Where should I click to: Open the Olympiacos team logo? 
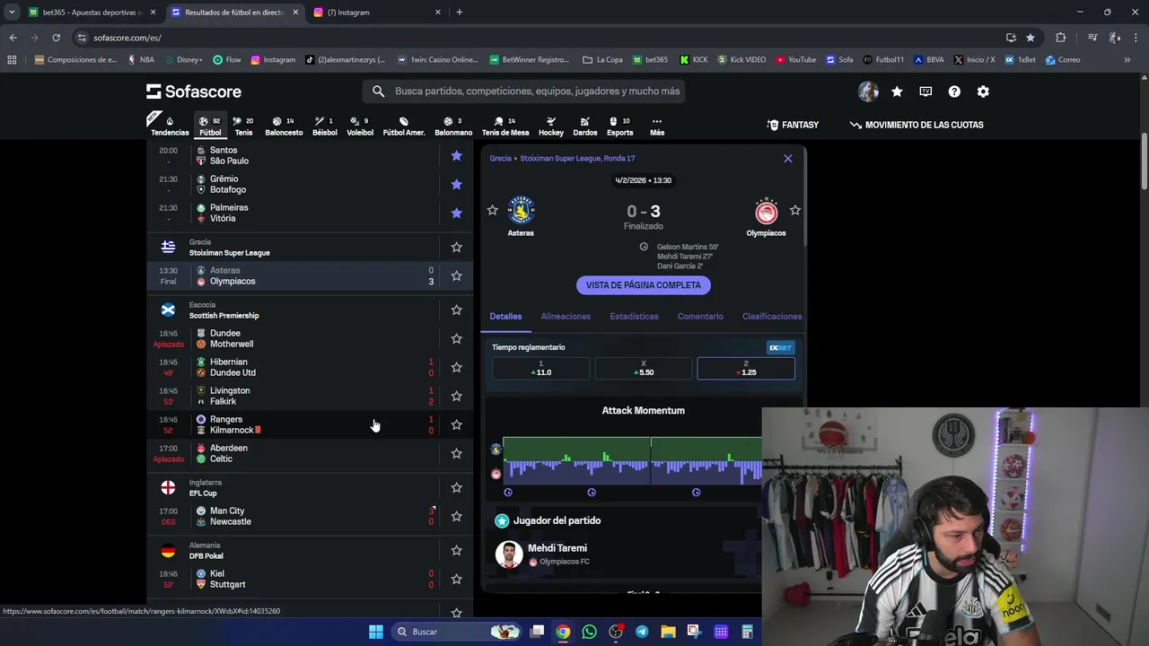click(766, 212)
